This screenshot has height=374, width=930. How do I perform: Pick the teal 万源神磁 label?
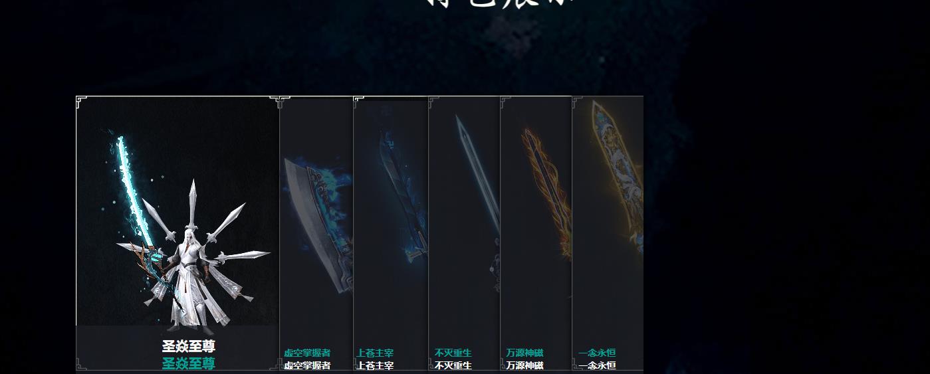tap(524, 353)
